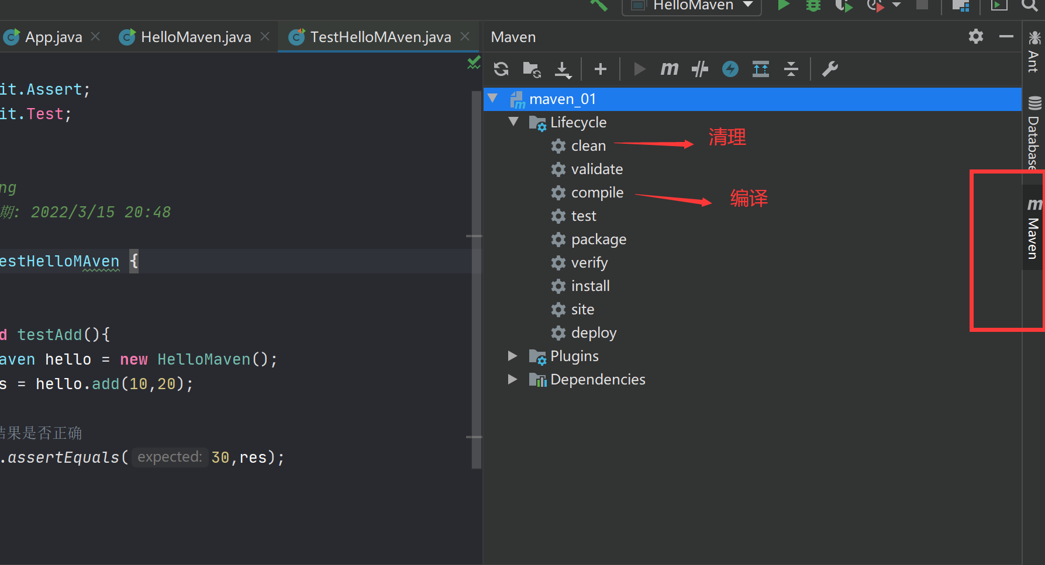Click the 'expected:' parameter hint

tap(170, 457)
